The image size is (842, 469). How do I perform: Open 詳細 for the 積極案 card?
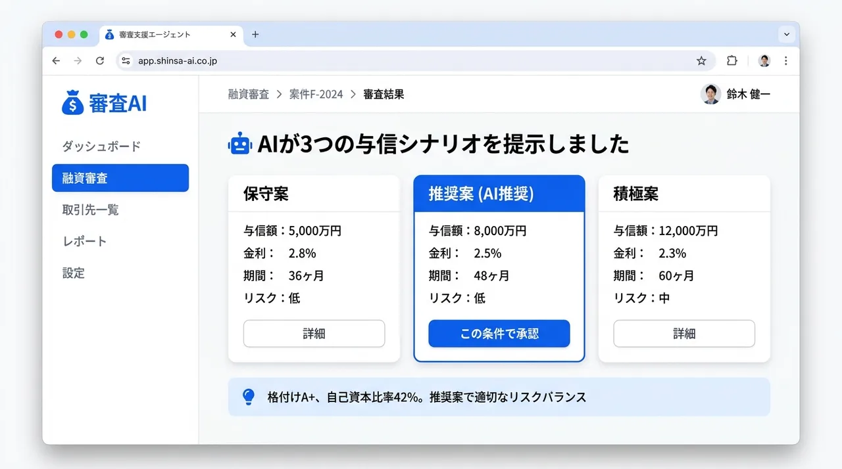coord(684,334)
